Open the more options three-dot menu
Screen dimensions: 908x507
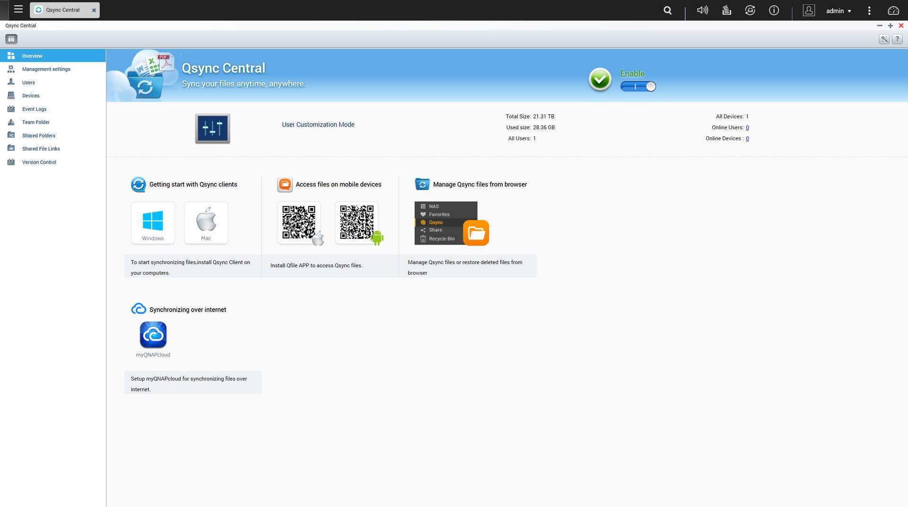869,10
